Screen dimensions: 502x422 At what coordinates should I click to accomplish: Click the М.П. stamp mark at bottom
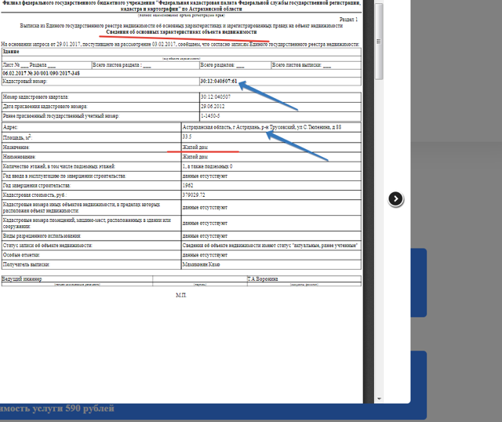(x=181, y=295)
